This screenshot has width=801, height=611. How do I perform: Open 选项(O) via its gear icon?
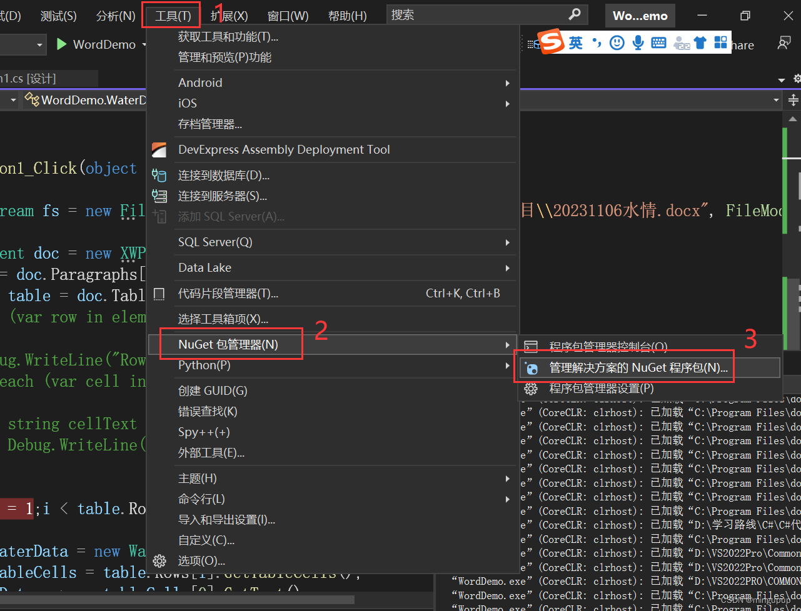click(159, 561)
